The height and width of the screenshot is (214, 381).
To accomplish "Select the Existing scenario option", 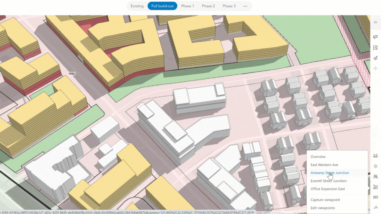I will click(137, 6).
